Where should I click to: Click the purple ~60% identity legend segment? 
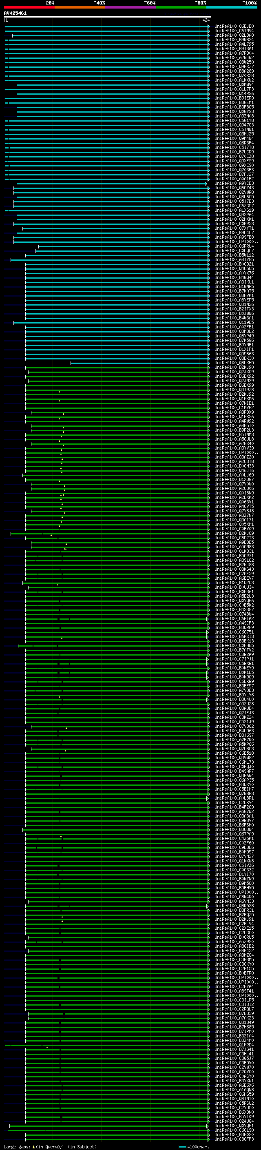click(x=131, y=7)
